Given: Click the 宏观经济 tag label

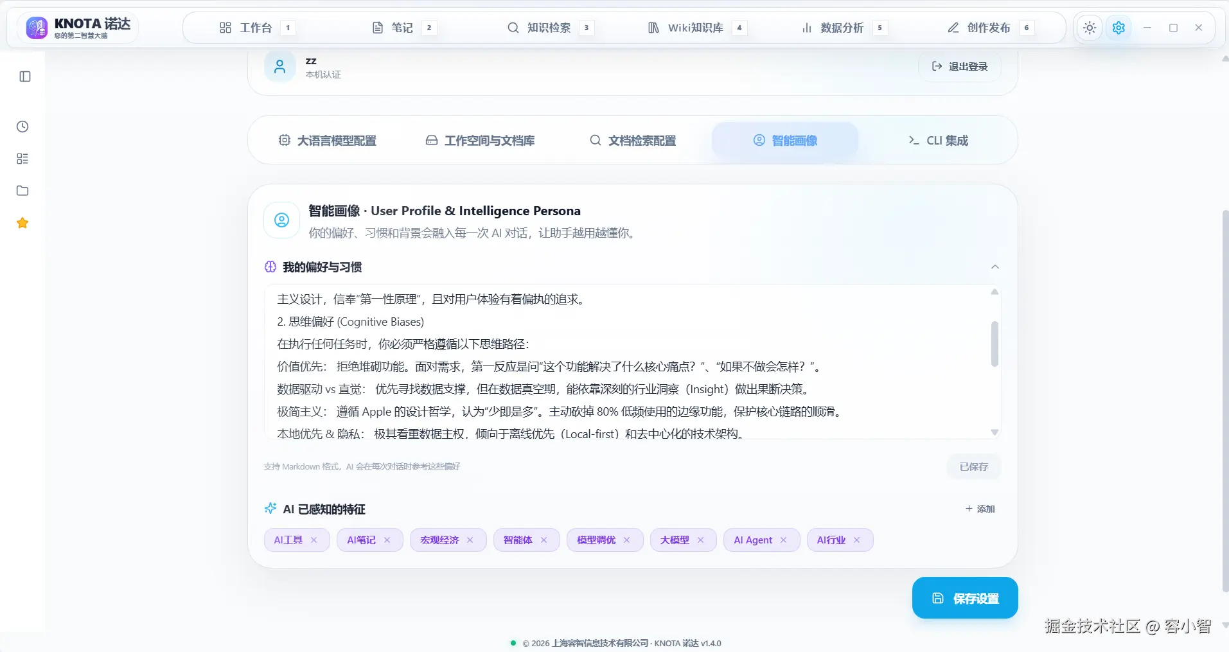Looking at the screenshot, I should click(439, 540).
